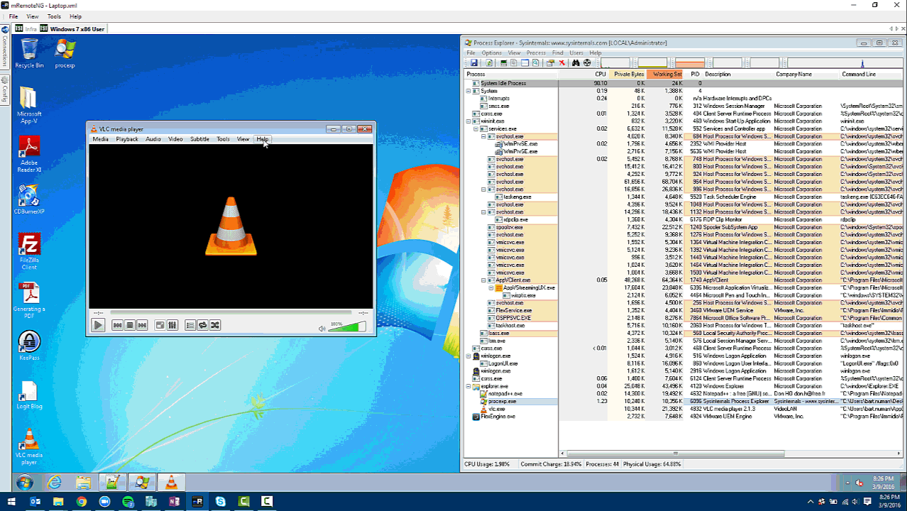Image resolution: width=907 pixels, height=511 pixels.
Task: Click Process Explorer Properties toolbar icon
Action: click(550, 63)
